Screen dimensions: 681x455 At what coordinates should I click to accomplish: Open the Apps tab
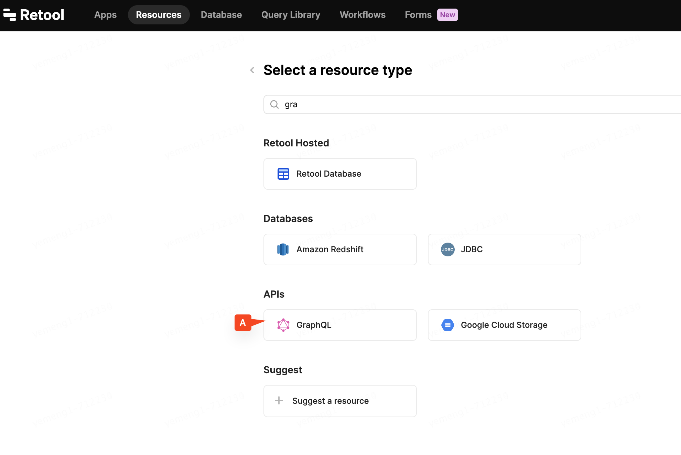(x=105, y=15)
